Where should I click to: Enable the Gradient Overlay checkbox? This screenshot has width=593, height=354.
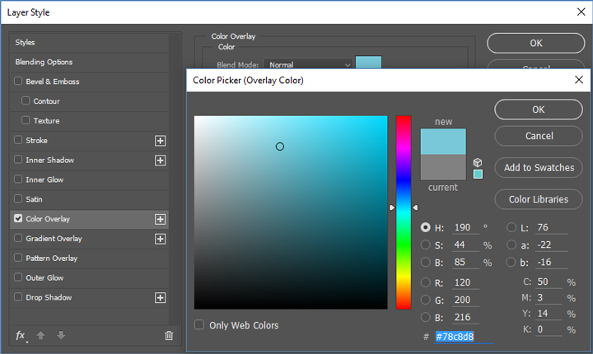pos(18,238)
